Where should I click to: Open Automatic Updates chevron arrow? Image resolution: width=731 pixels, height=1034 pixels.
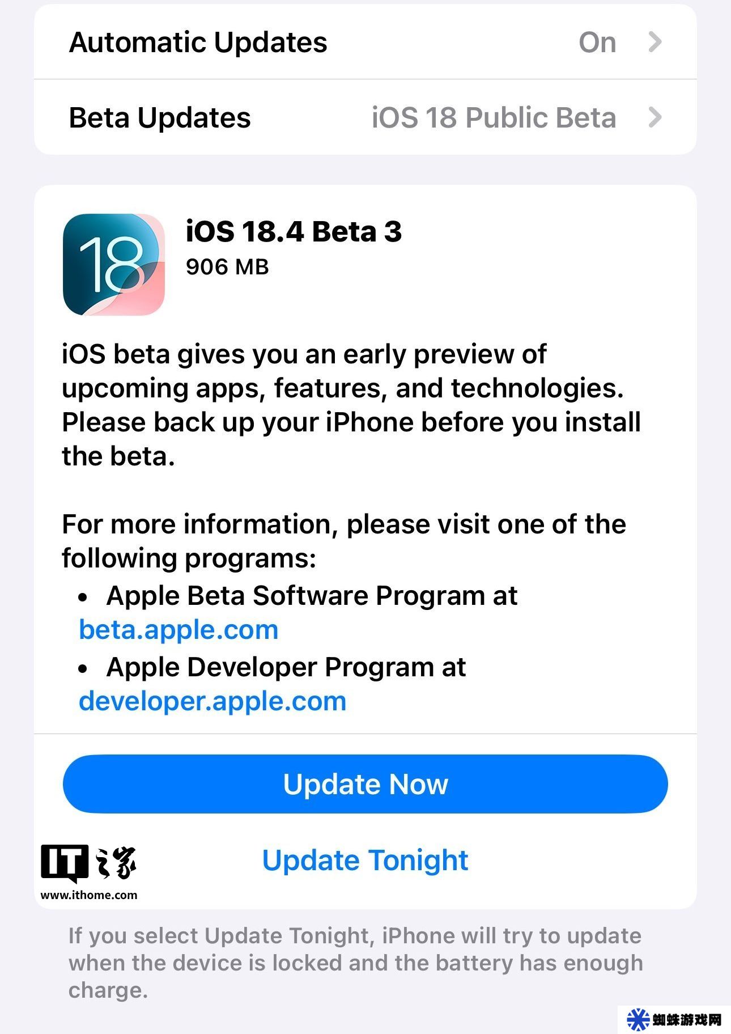coord(655,42)
